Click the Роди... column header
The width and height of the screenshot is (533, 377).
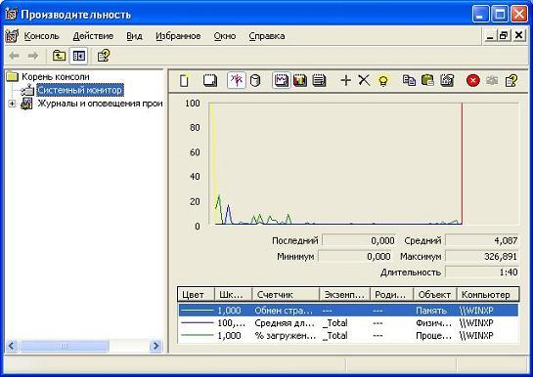click(391, 295)
